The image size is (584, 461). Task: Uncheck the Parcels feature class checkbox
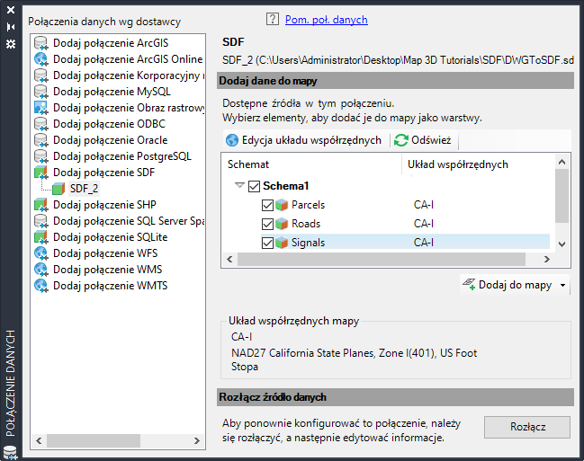pyautogui.click(x=268, y=205)
